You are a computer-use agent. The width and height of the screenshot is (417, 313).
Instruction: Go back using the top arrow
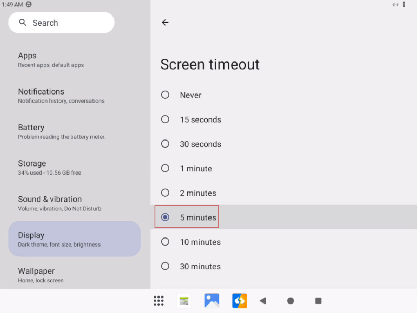click(x=165, y=22)
